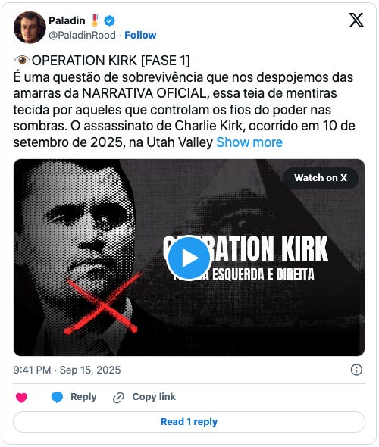Click the eye emoji before OPERATION KIRK

click(x=22, y=60)
